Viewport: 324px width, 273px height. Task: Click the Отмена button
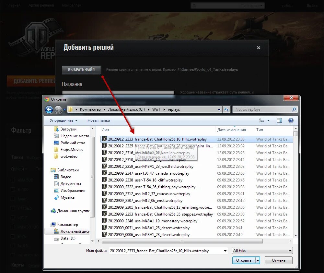(278, 260)
